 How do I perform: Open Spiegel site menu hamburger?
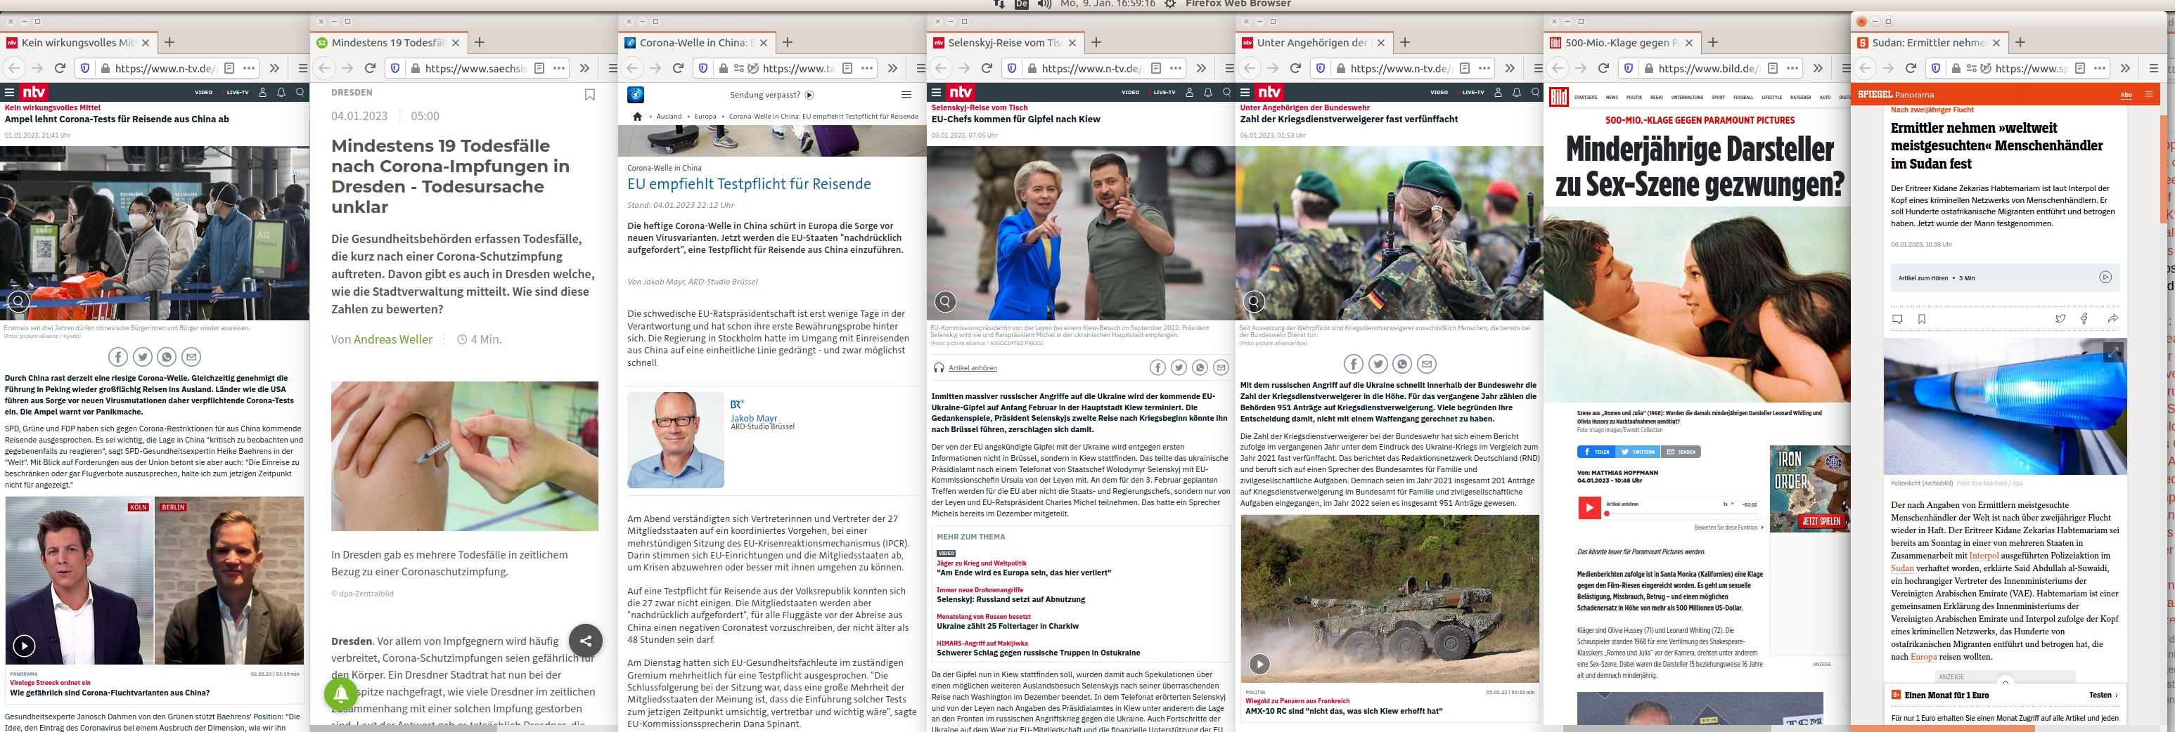click(x=2149, y=94)
